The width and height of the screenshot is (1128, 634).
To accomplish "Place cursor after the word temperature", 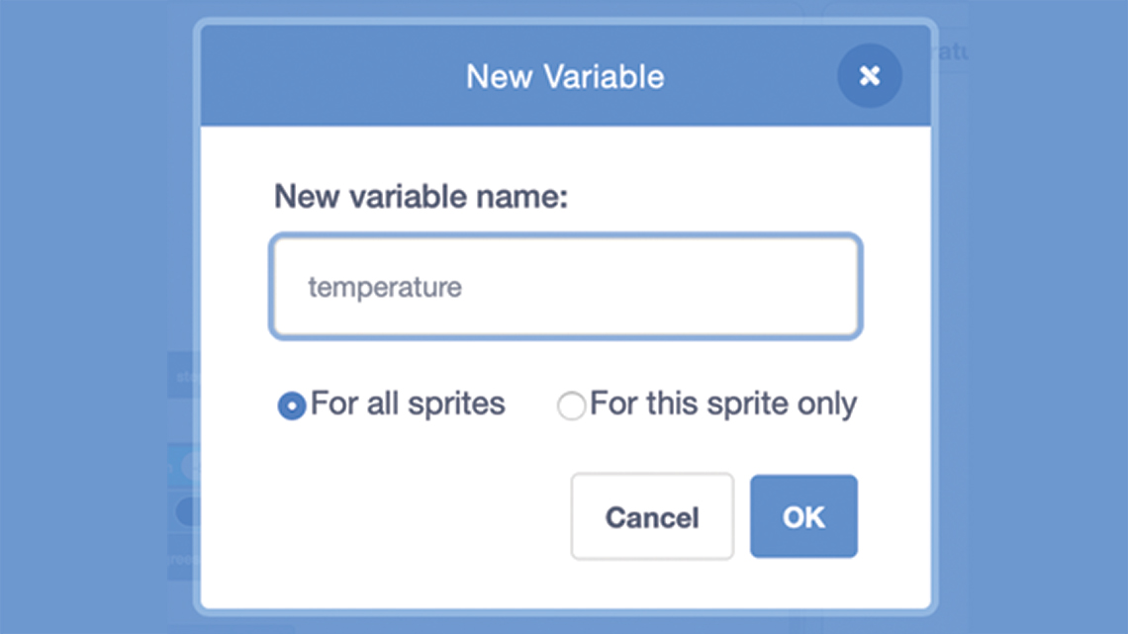I will point(464,288).
